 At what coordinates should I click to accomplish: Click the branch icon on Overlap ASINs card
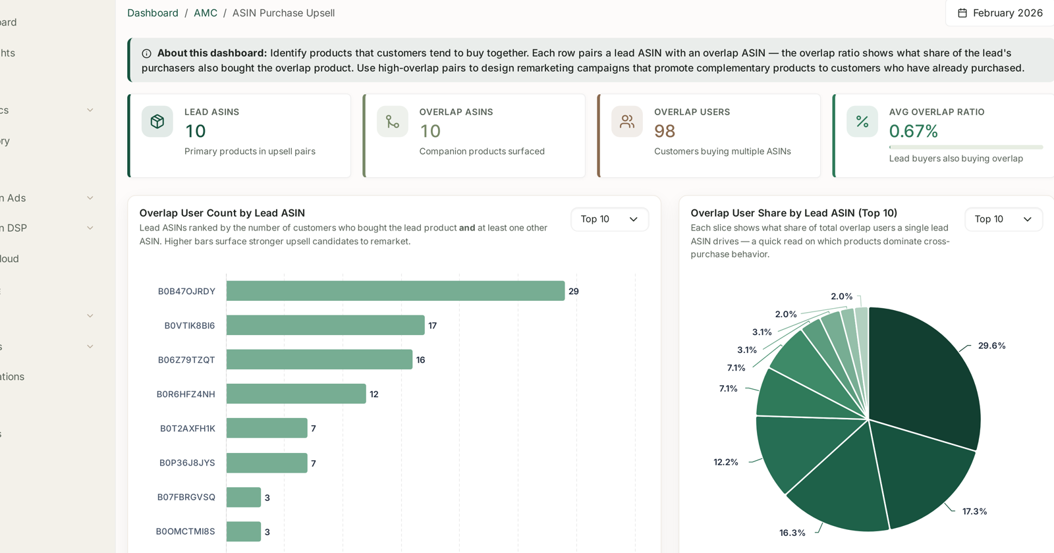coord(393,122)
